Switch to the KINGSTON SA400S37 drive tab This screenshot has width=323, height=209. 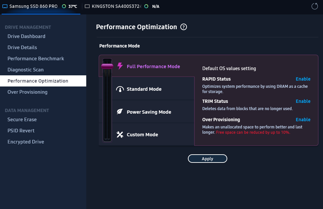(116, 6)
